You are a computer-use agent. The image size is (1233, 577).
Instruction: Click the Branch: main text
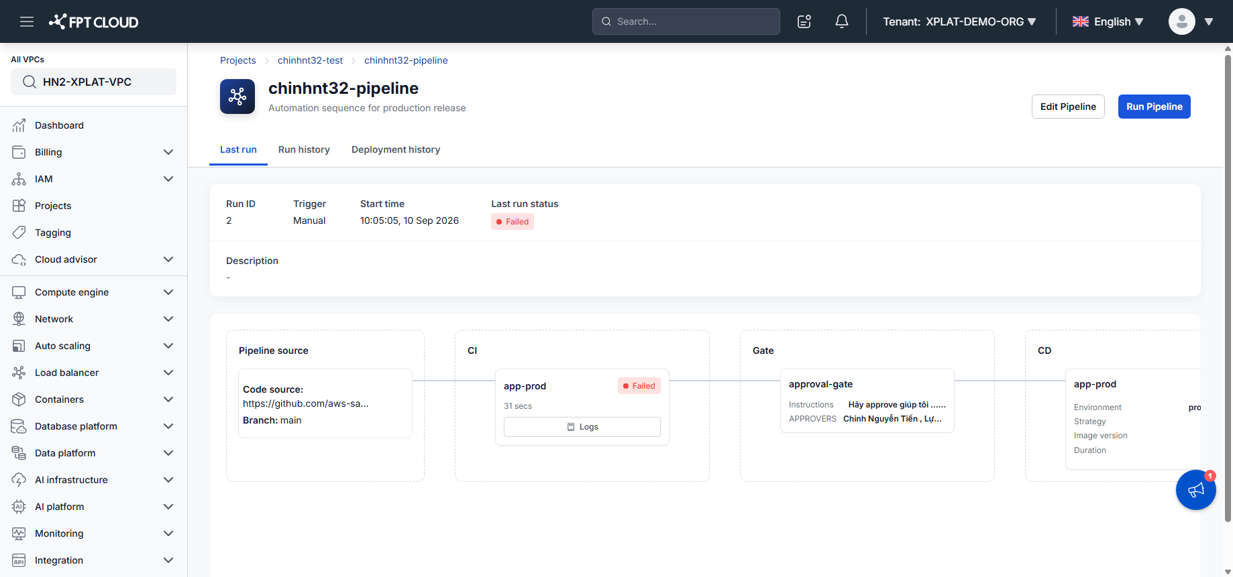(x=272, y=420)
